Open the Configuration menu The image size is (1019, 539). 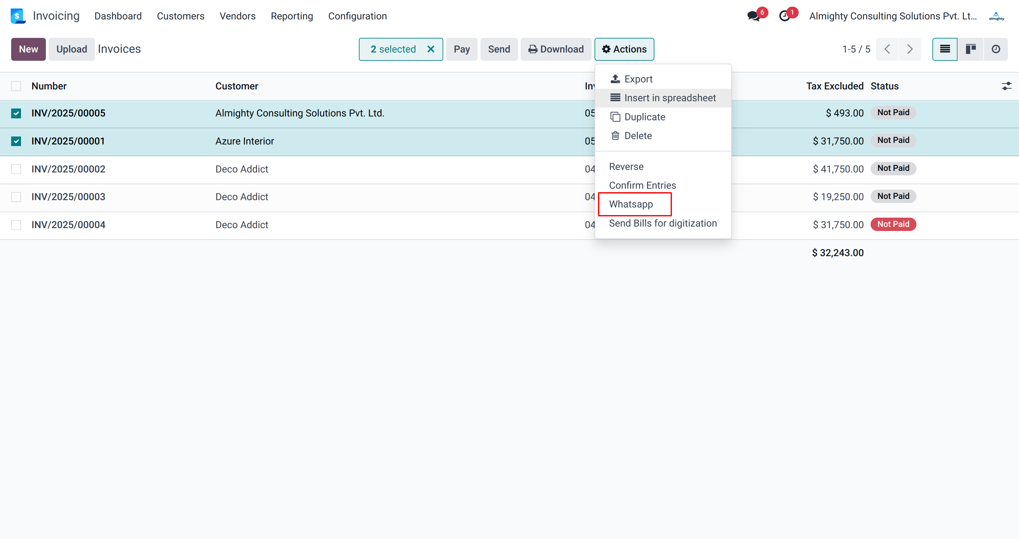tap(357, 16)
